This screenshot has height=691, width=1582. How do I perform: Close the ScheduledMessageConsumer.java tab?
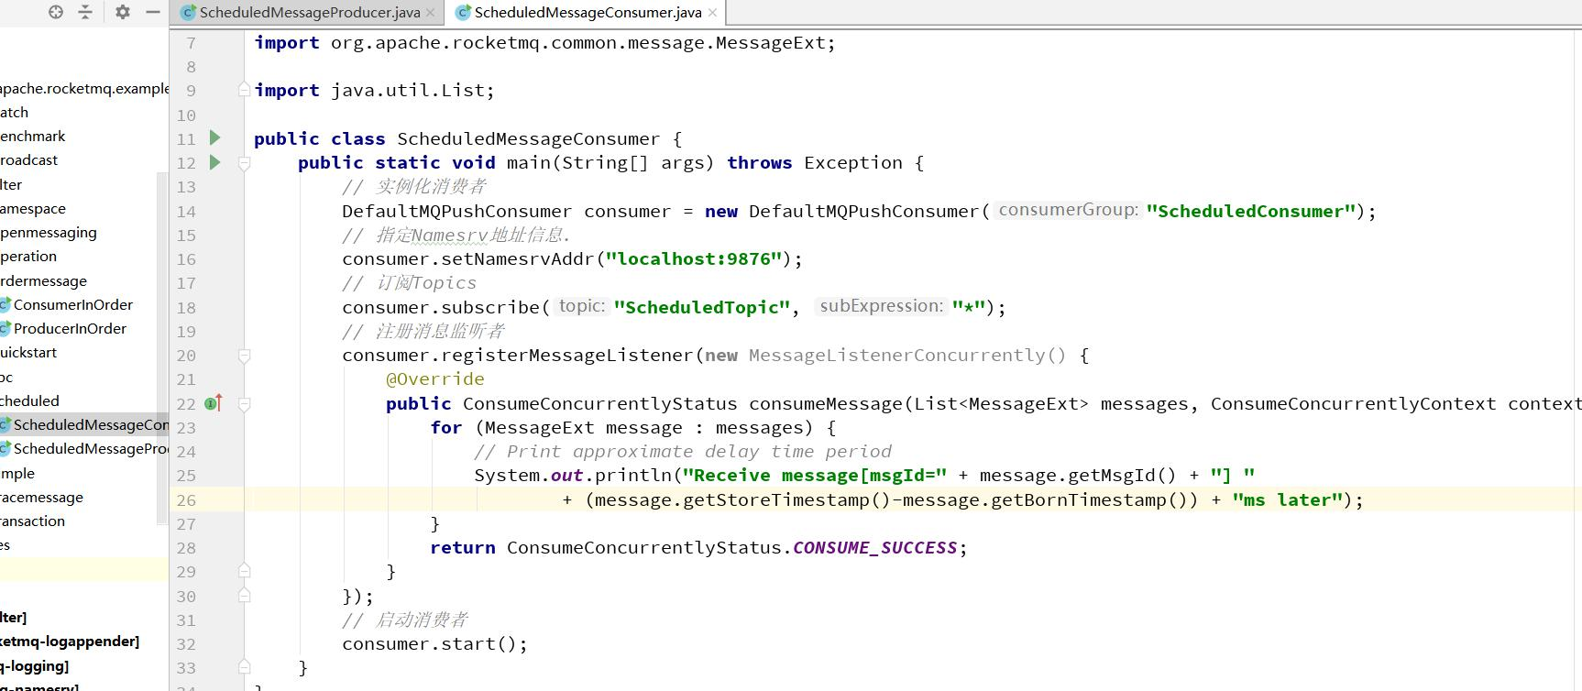pyautogui.click(x=712, y=13)
